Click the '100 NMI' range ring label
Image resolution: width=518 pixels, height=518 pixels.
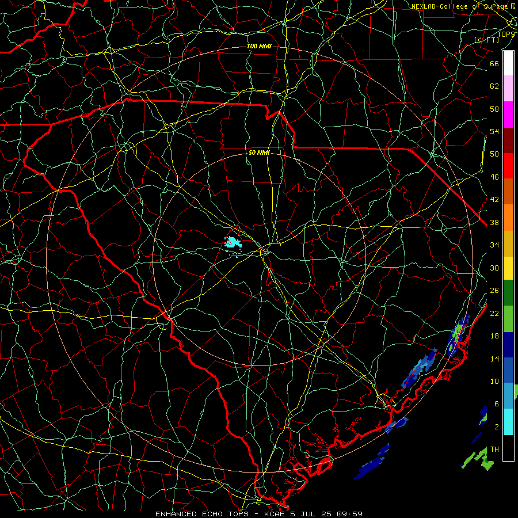[259, 46]
